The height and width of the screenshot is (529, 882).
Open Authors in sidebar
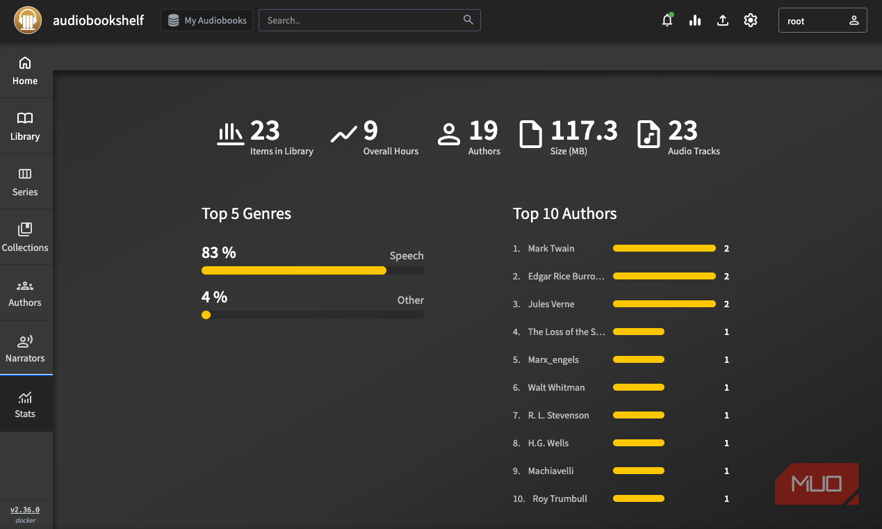(26, 293)
